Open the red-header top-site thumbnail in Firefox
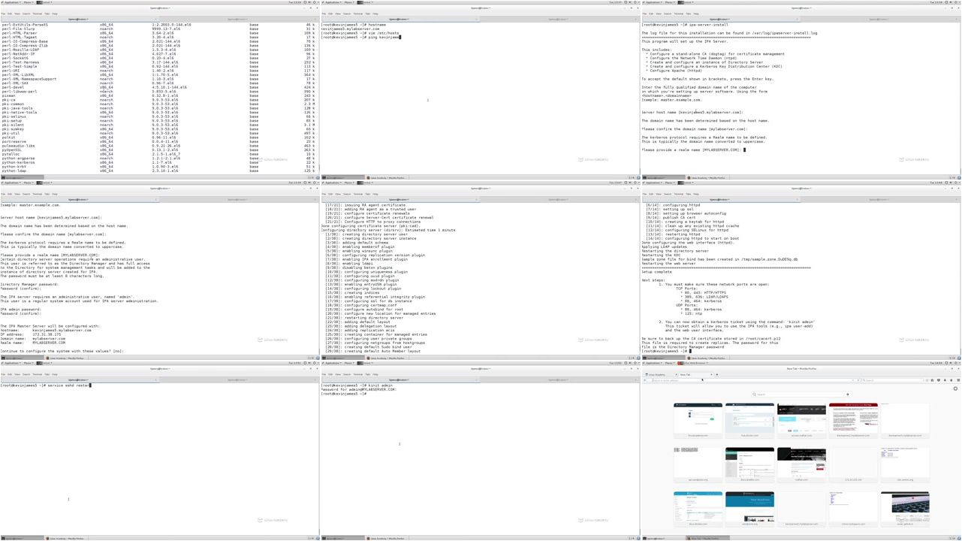962x541 pixels. 854,418
